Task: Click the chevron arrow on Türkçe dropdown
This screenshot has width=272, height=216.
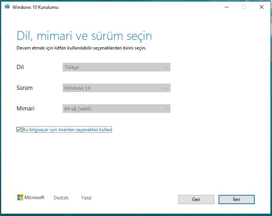Action: (167, 67)
